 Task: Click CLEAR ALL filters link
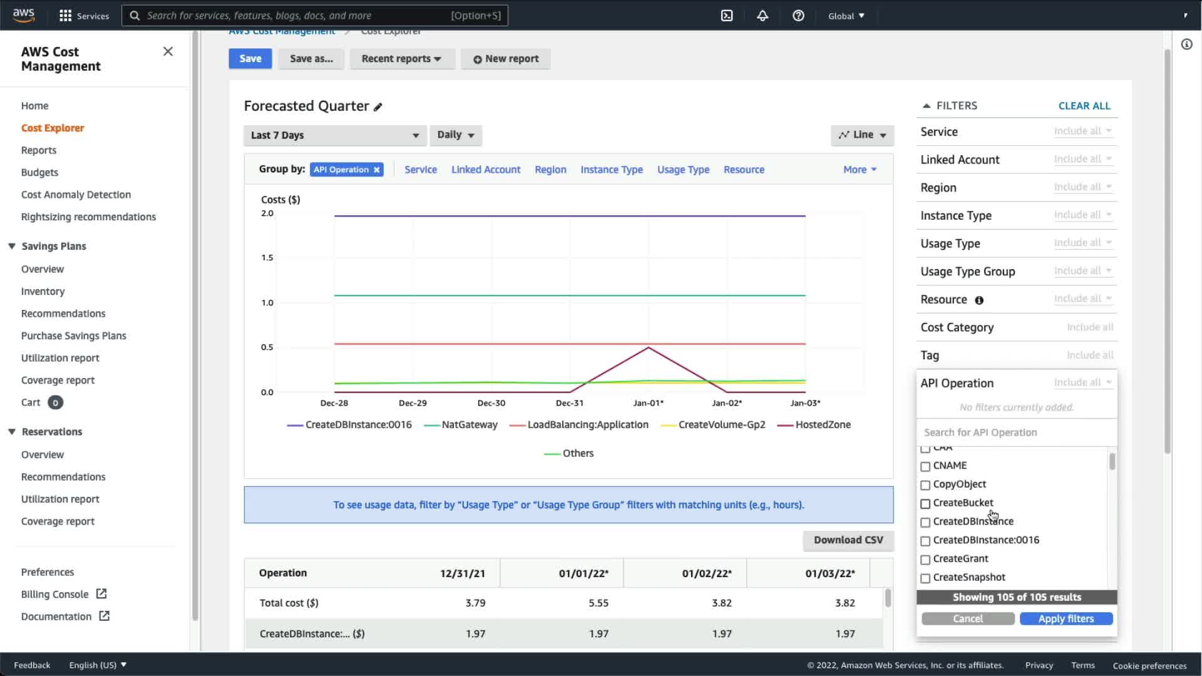pyautogui.click(x=1084, y=106)
